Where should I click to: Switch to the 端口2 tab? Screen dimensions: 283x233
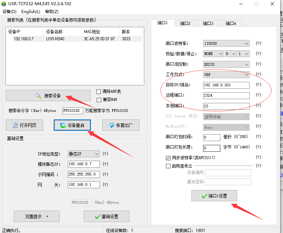click(185, 23)
